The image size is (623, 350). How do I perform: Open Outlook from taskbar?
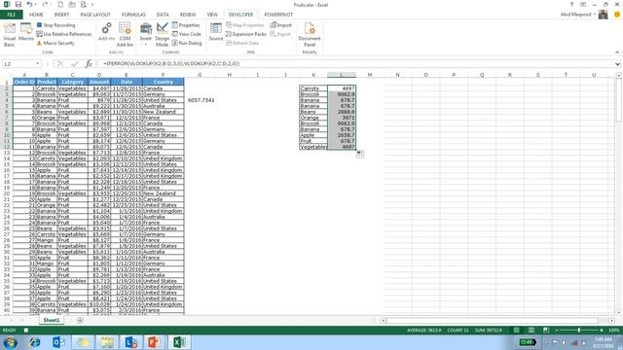click(x=58, y=342)
